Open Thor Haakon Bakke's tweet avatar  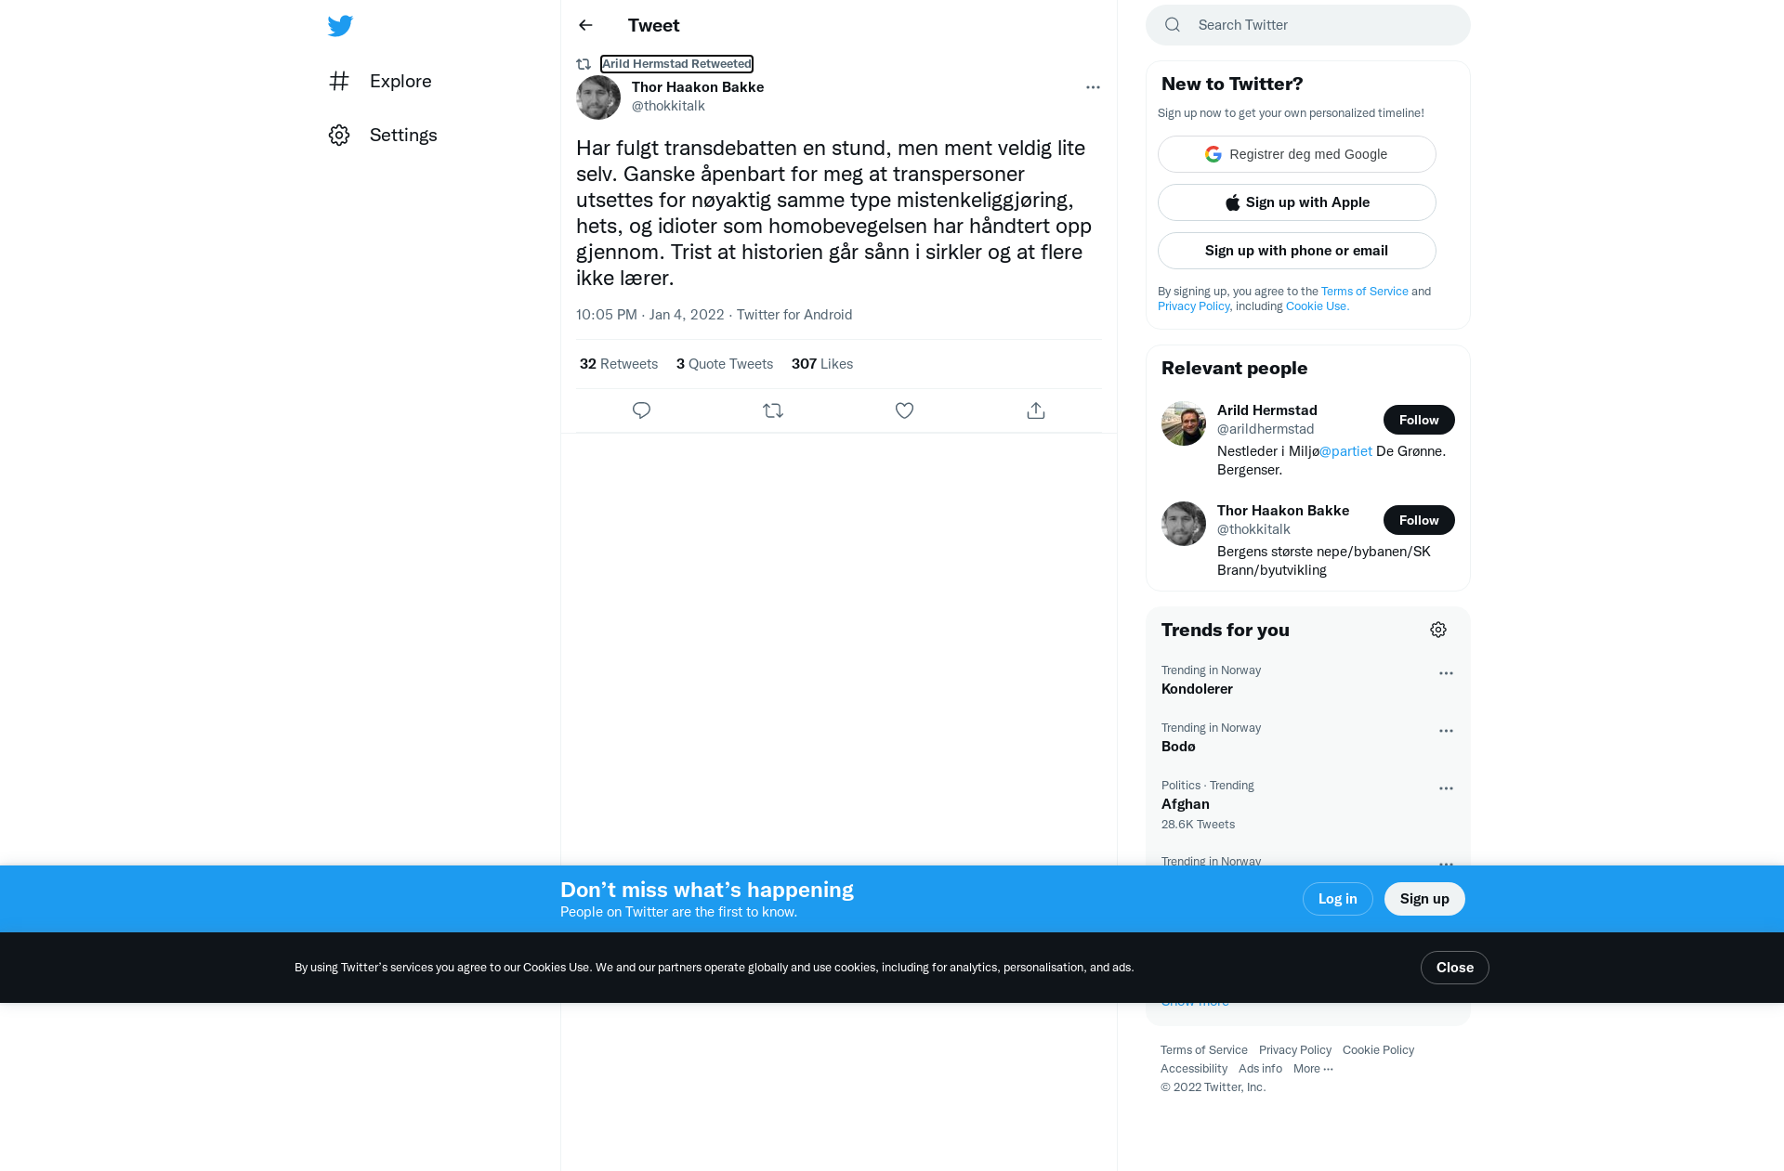tap(598, 98)
